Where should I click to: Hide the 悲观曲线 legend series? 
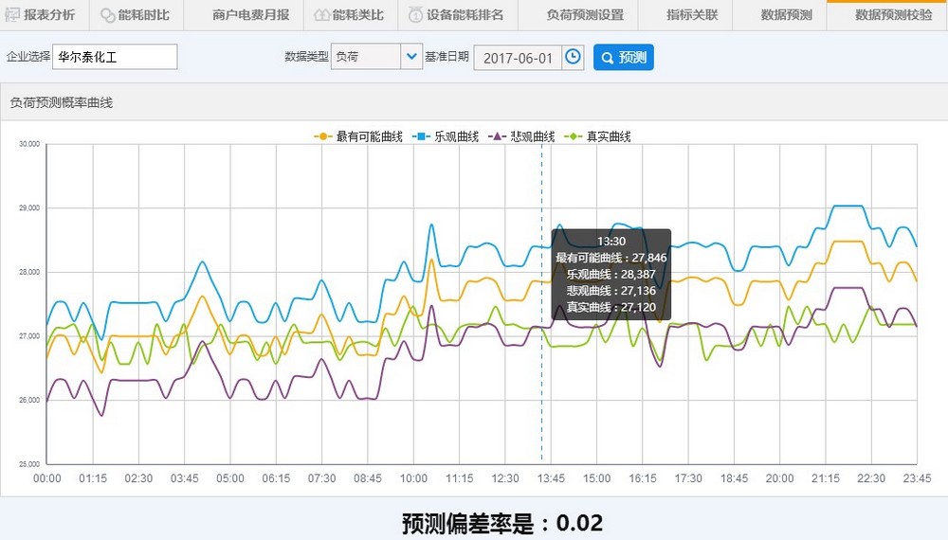520,136
